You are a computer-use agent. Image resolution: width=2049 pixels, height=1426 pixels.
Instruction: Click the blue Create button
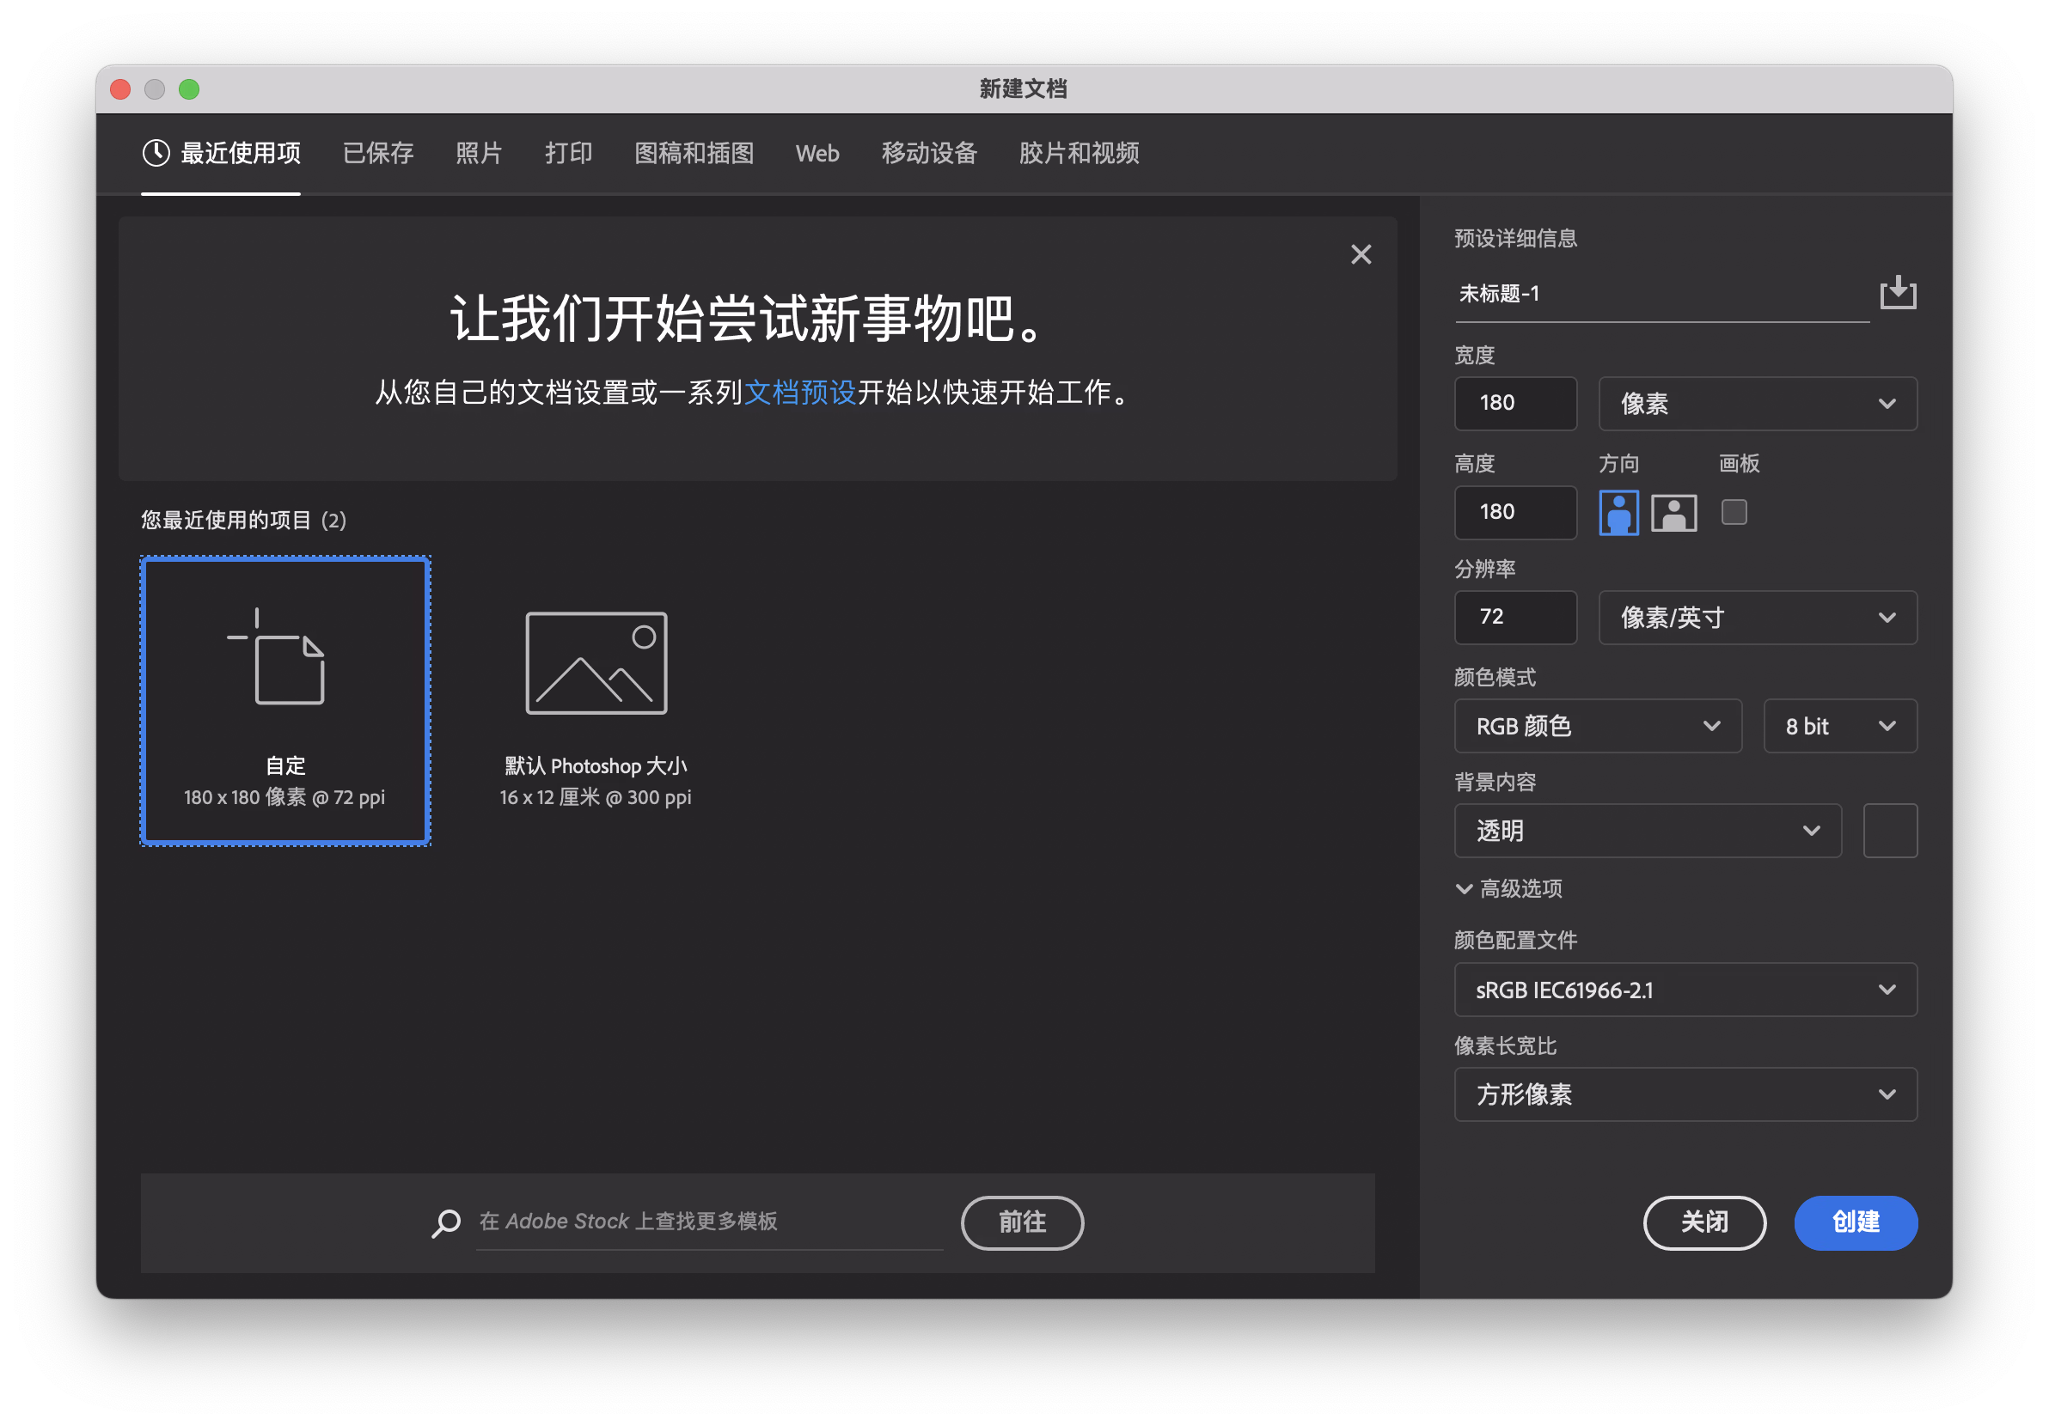pyautogui.click(x=1855, y=1222)
